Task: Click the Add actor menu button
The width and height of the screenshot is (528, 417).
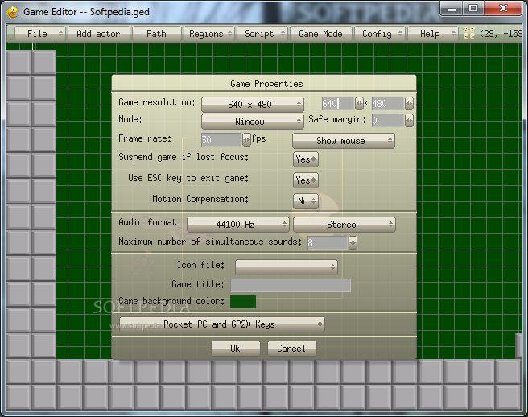Action: tap(99, 34)
